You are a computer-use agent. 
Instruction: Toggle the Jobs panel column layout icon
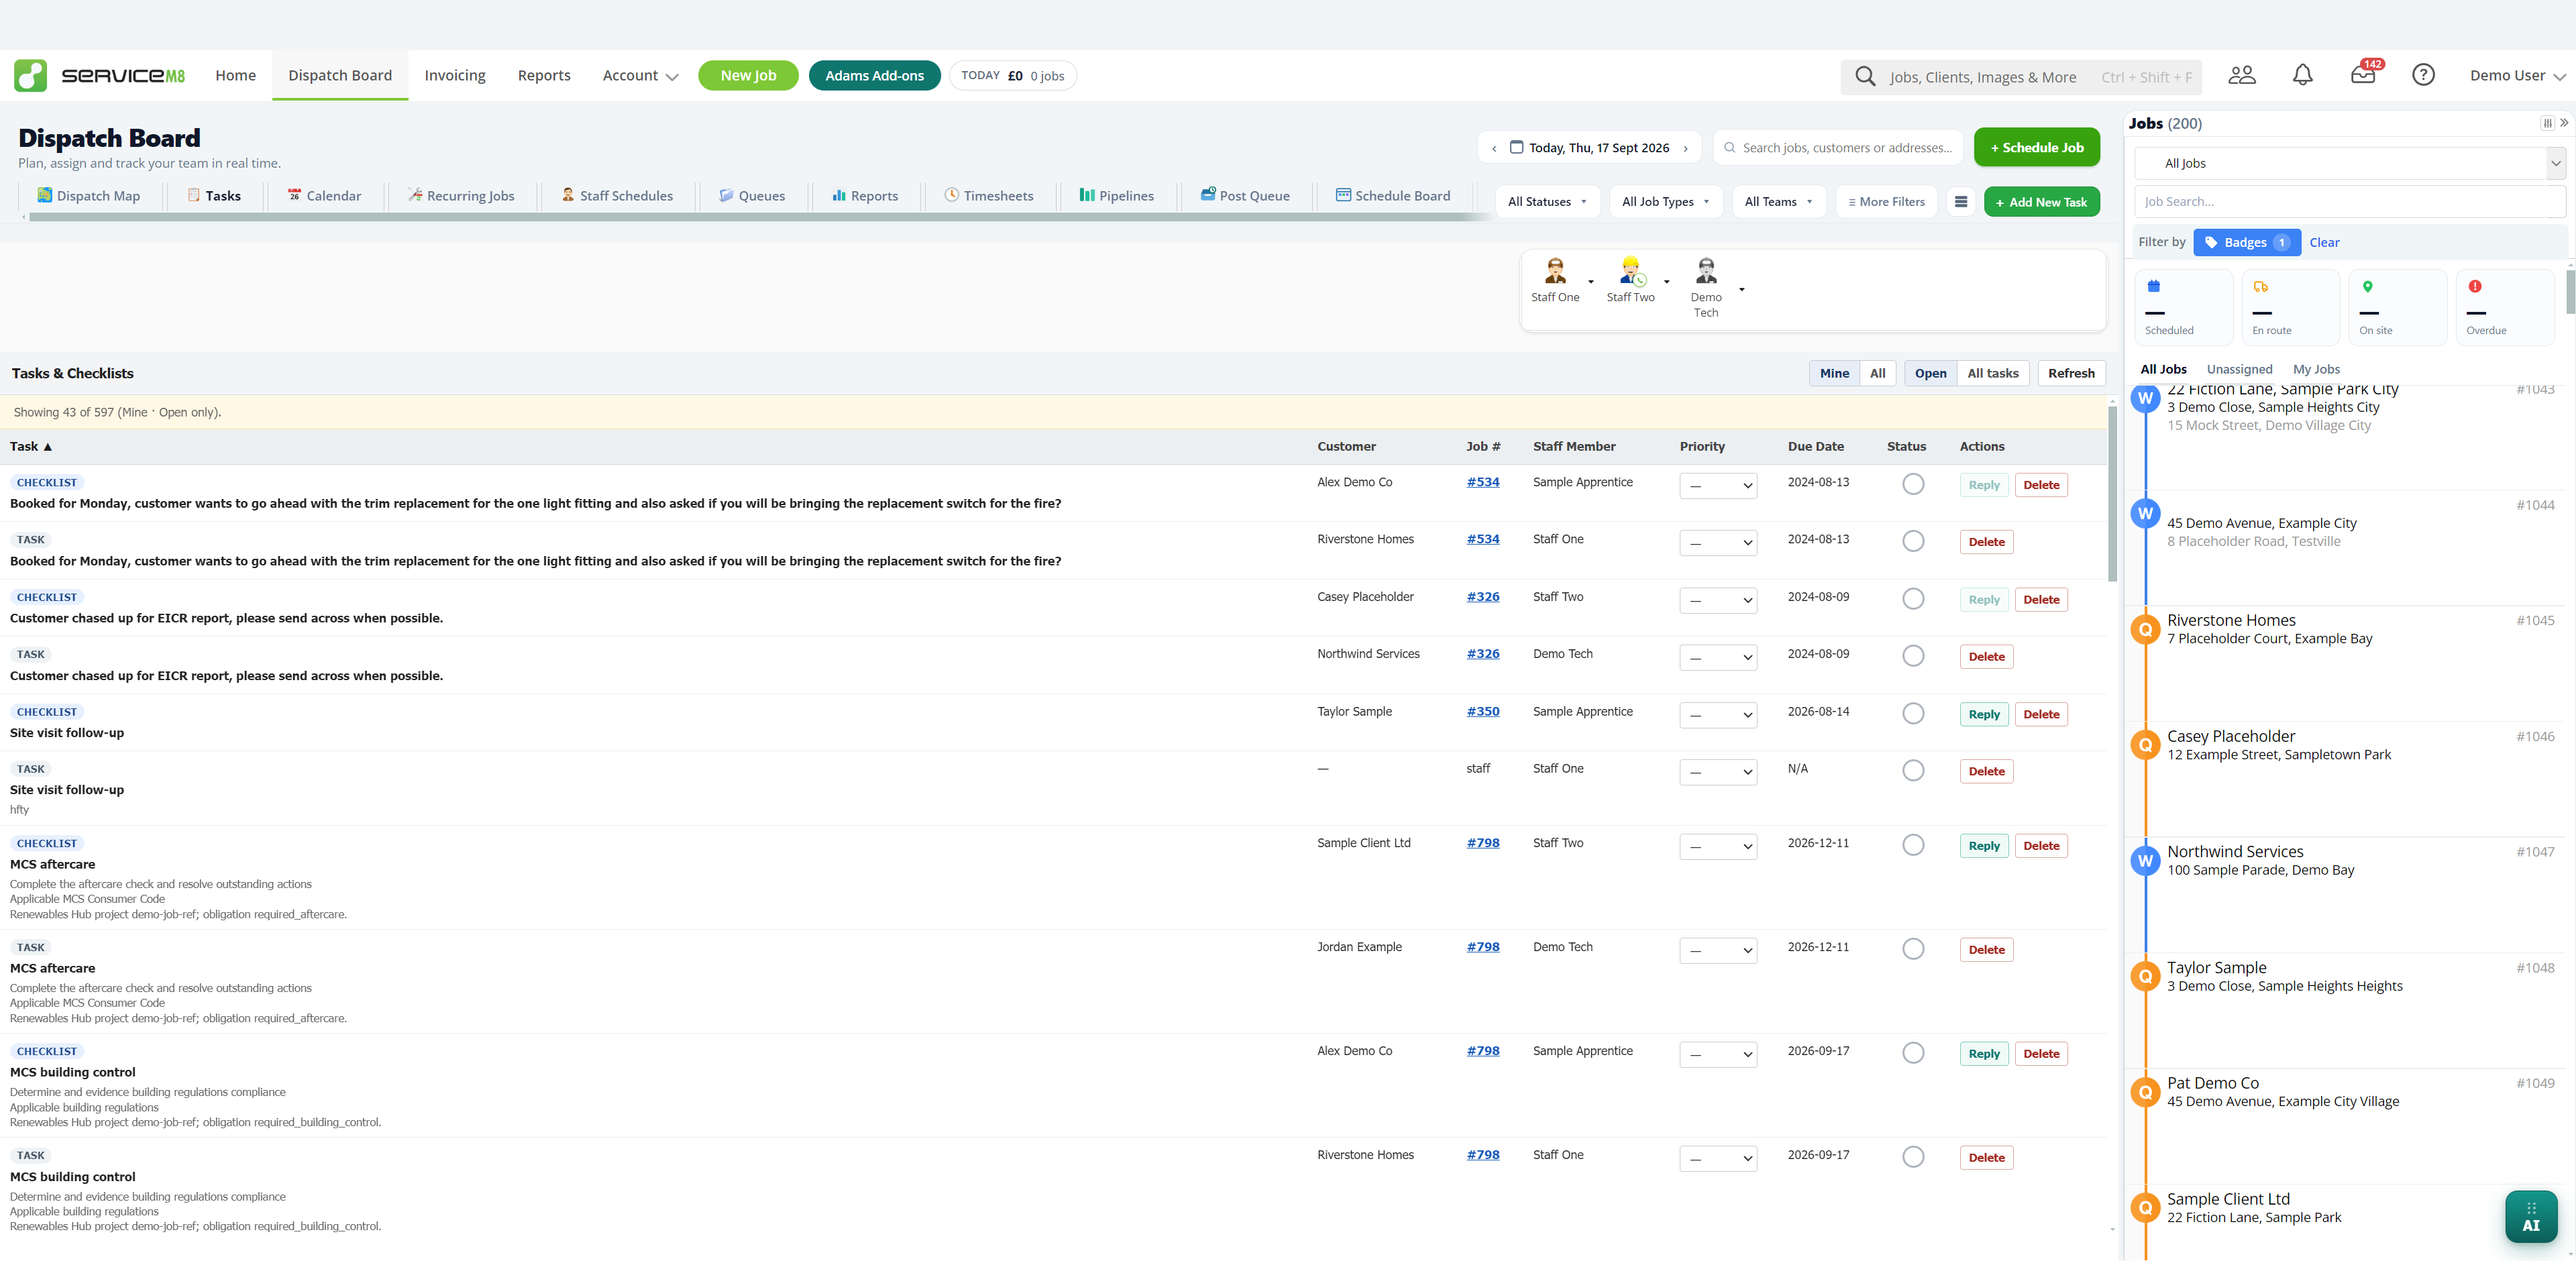(x=2547, y=123)
